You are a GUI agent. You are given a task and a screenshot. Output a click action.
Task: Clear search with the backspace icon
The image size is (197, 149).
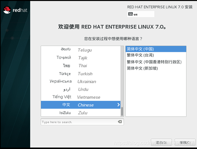click(x=120, y=122)
